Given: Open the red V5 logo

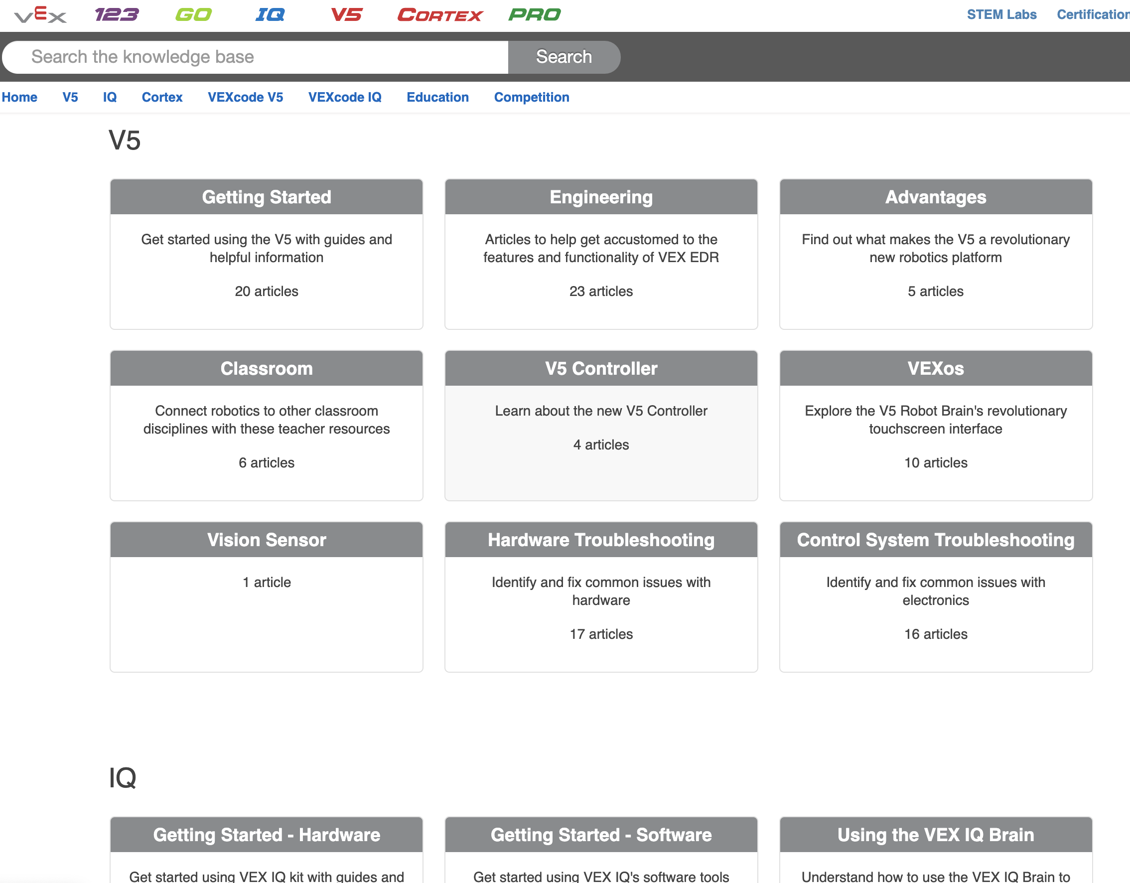Looking at the screenshot, I should (346, 14).
